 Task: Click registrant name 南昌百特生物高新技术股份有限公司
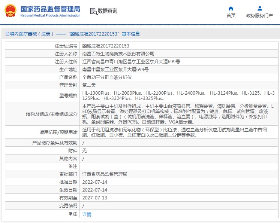tap(118, 54)
